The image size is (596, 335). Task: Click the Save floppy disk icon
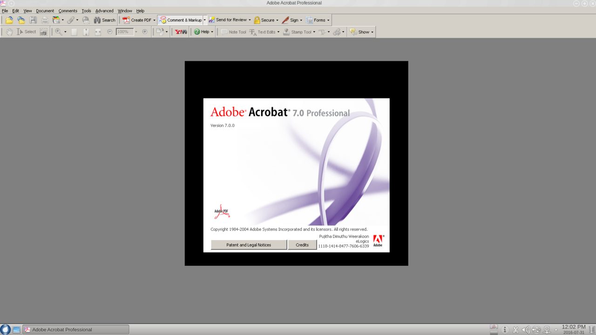[33, 20]
